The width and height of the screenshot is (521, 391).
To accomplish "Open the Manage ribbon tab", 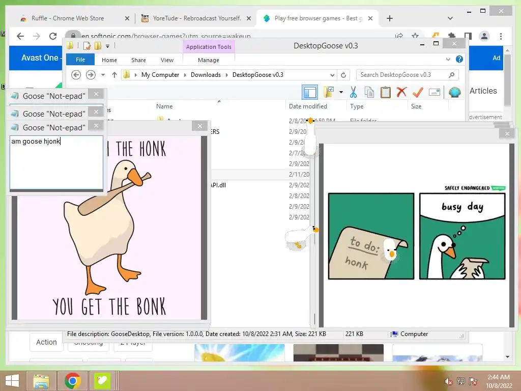I will point(209,60).
